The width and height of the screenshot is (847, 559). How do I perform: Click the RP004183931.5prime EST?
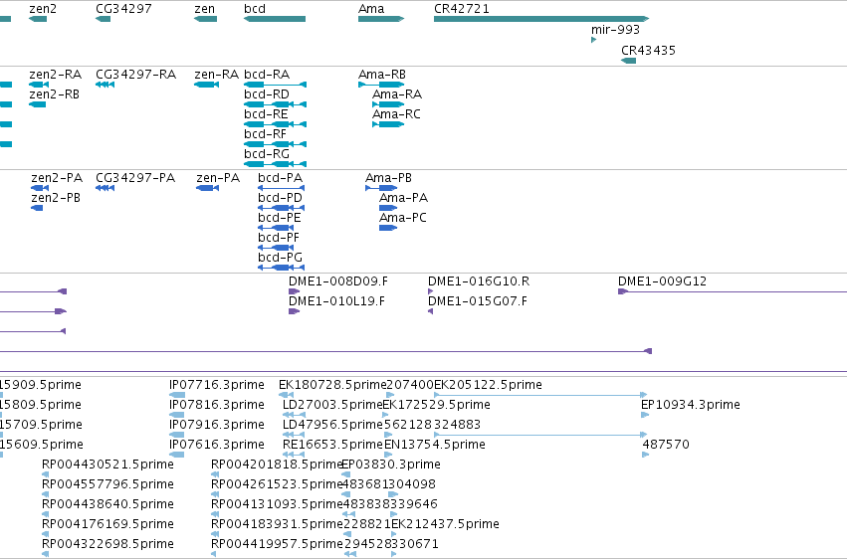tap(215, 534)
